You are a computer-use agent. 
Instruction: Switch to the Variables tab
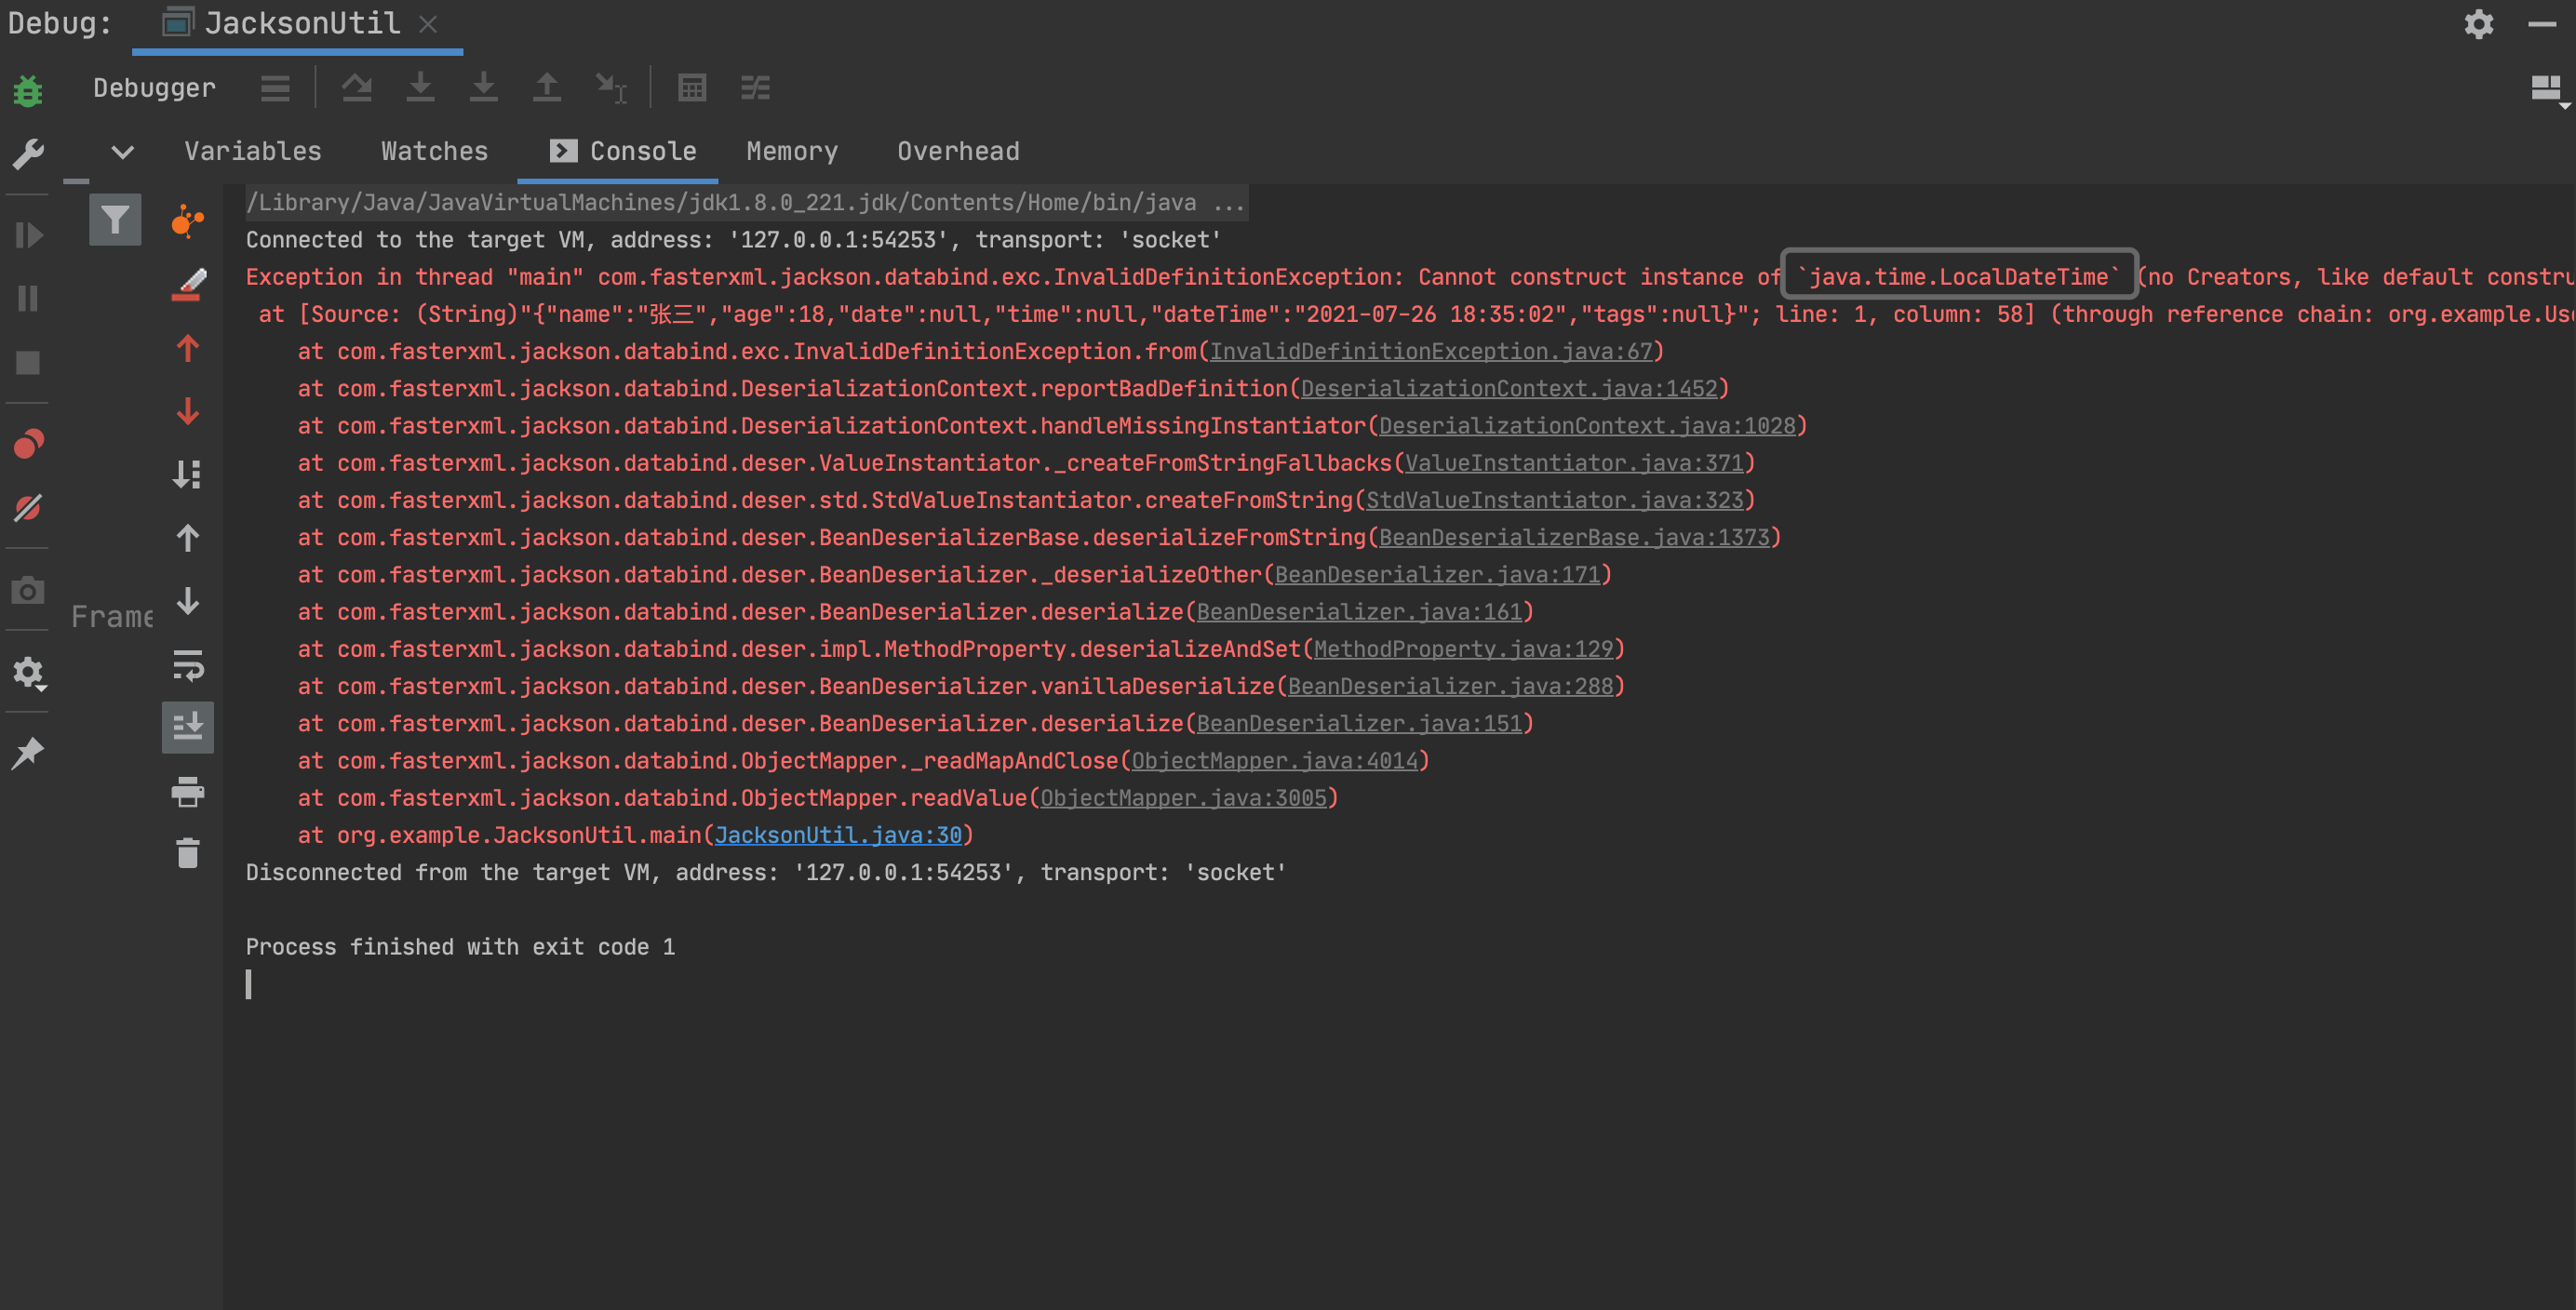[x=252, y=152]
